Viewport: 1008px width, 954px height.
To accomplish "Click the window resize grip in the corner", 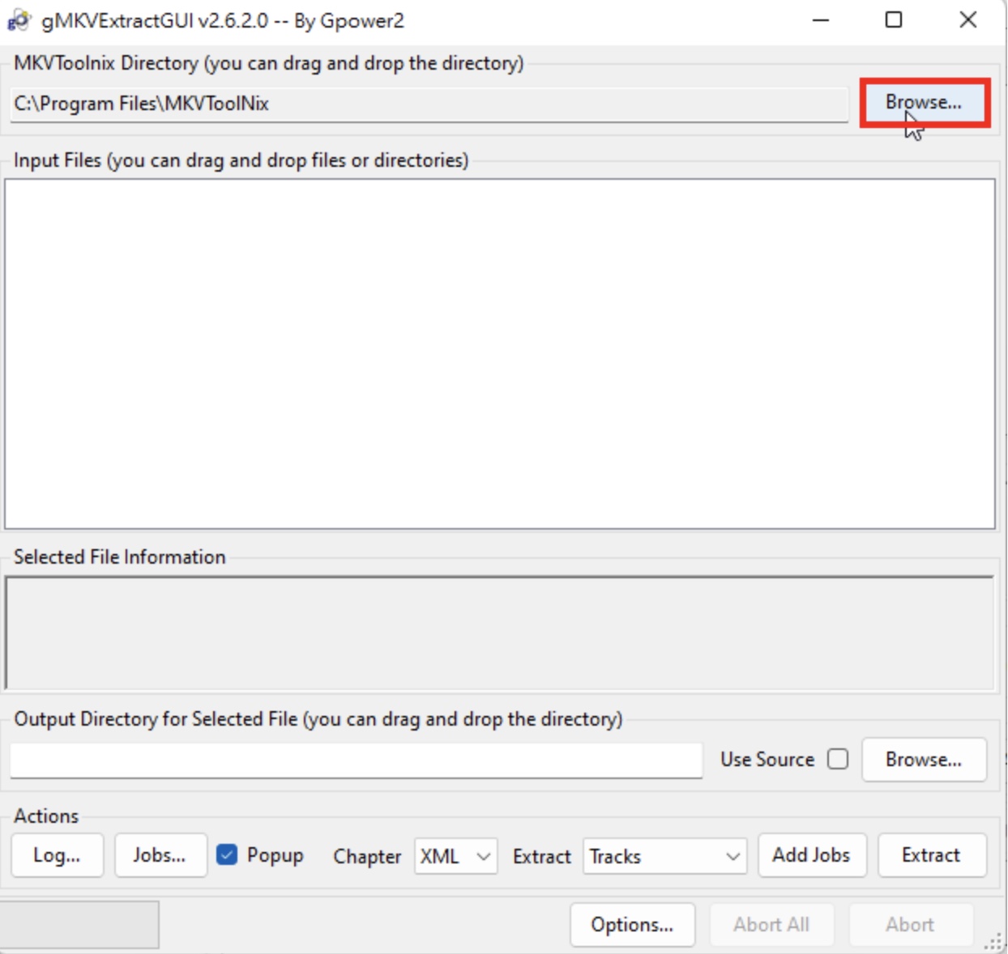I will pyautogui.click(x=993, y=941).
